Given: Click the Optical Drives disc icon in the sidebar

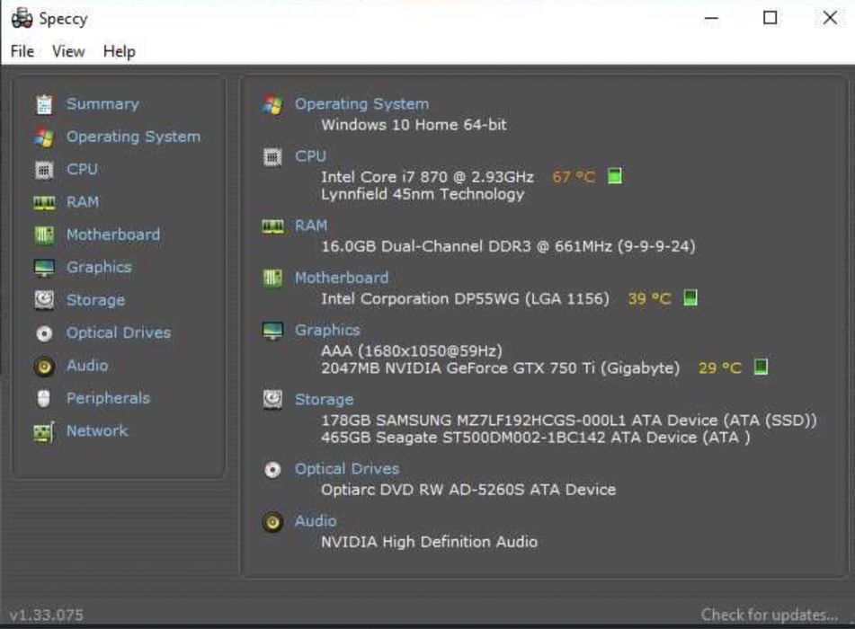Looking at the screenshot, I should (x=43, y=333).
